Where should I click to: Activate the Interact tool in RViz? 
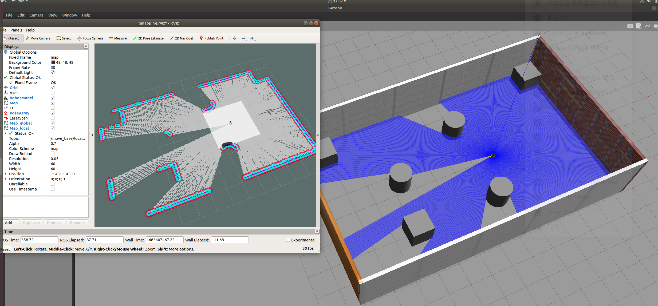point(11,38)
